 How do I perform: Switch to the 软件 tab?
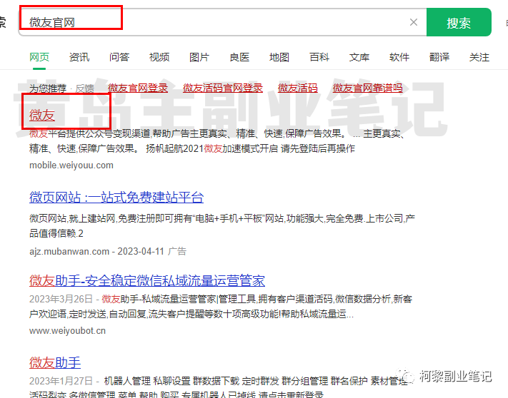tap(399, 57)
